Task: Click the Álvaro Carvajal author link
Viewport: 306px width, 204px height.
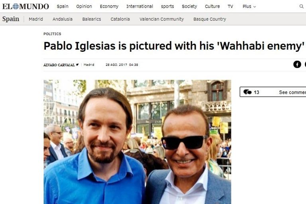Action: [x=59, y=65]
